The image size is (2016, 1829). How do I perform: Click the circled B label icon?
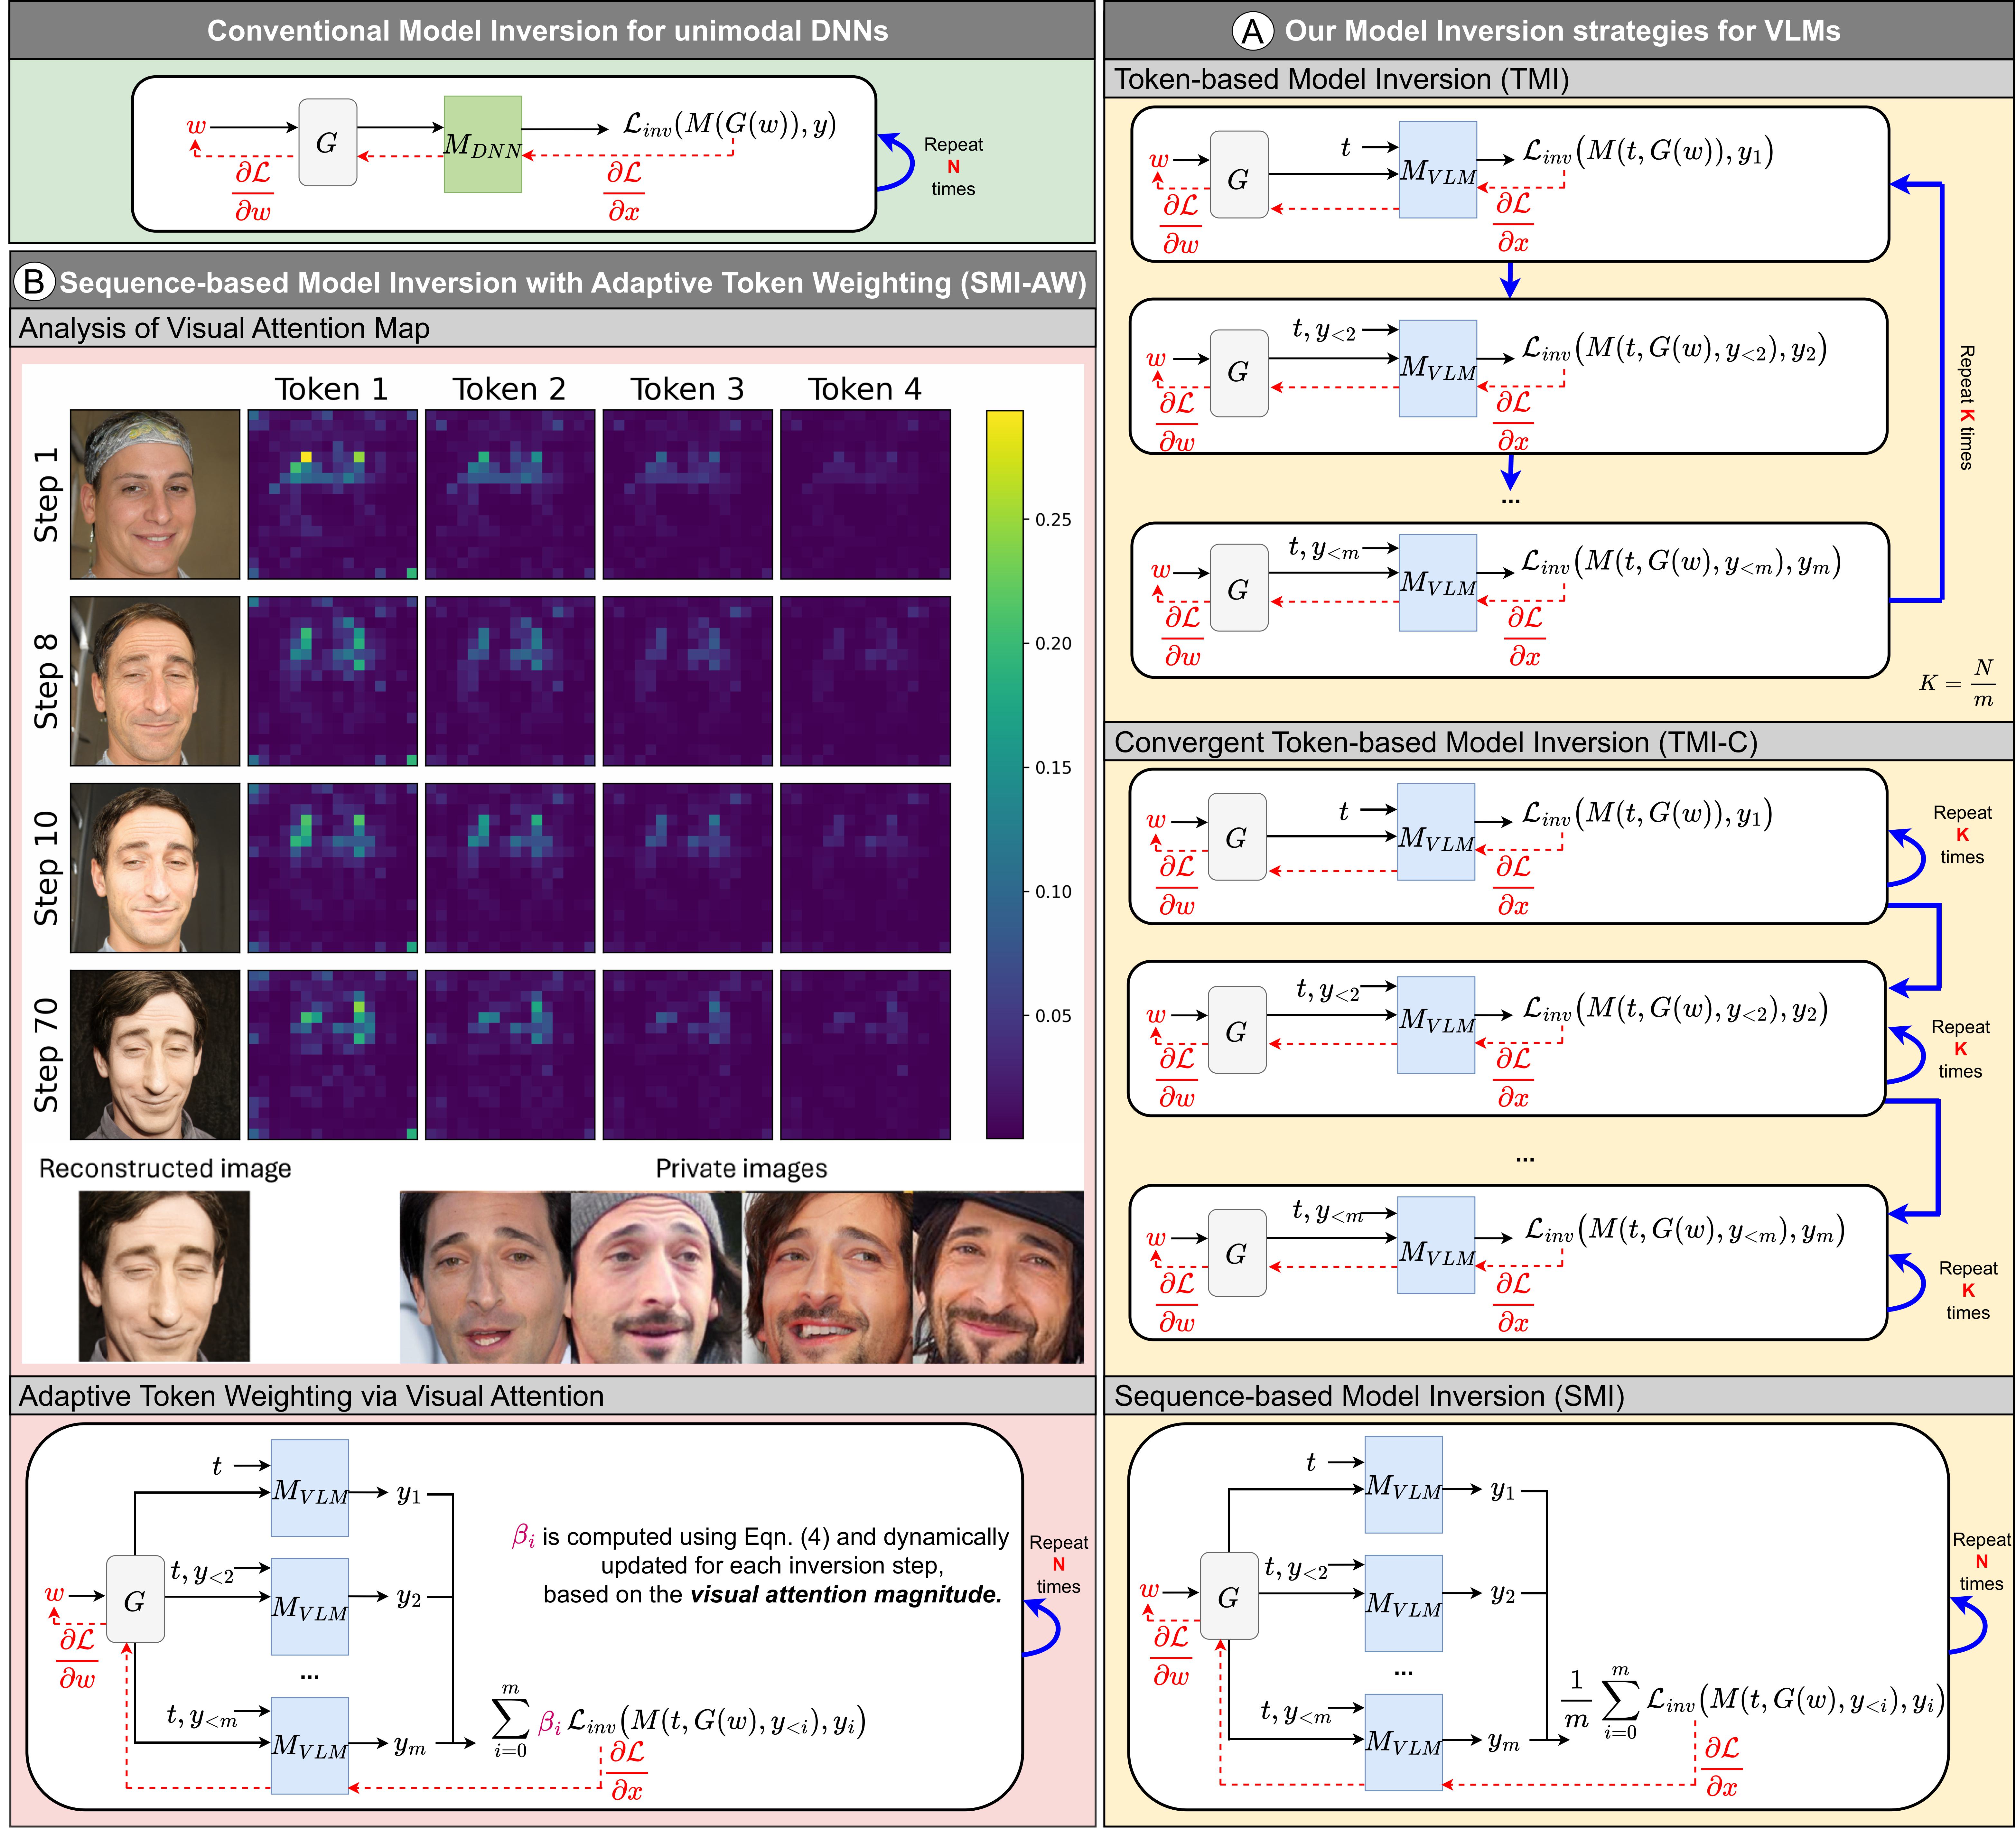pyautogui.click(x=34, y=282)
